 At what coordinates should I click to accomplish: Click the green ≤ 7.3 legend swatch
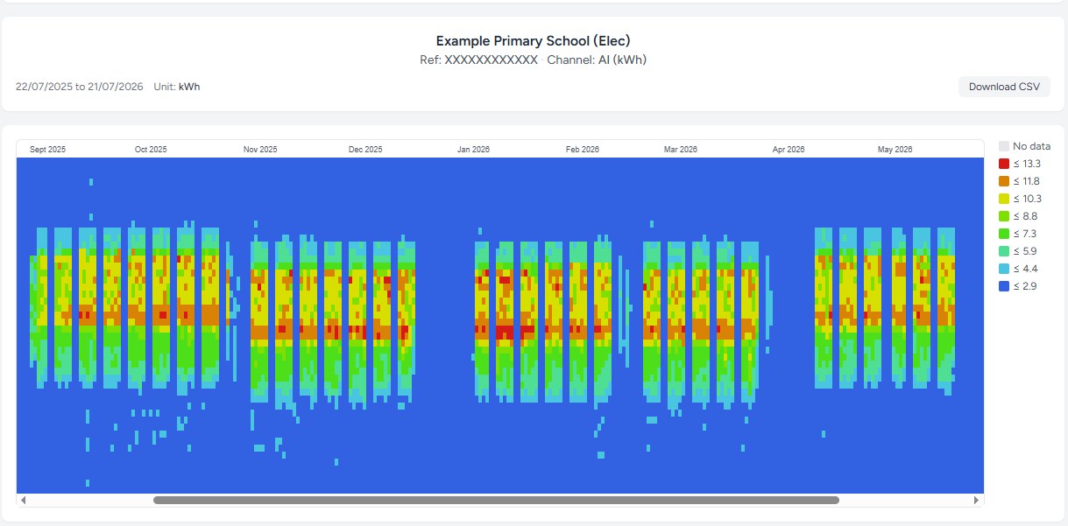[x=1004, y=234]
